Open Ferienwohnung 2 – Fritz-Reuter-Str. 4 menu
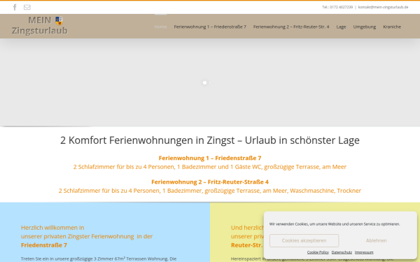420x262 pixels. click(291, 27)
